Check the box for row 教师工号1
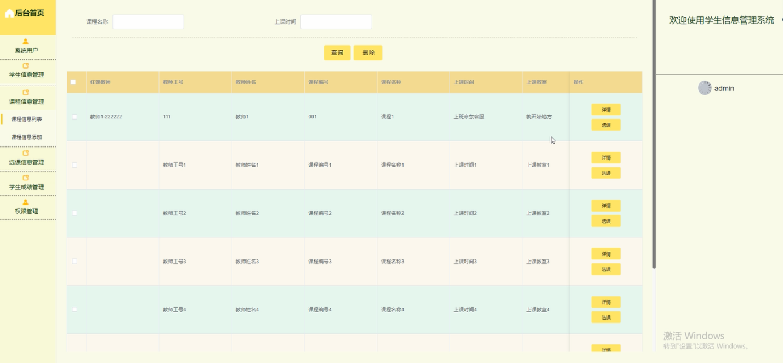 [75, 165]
